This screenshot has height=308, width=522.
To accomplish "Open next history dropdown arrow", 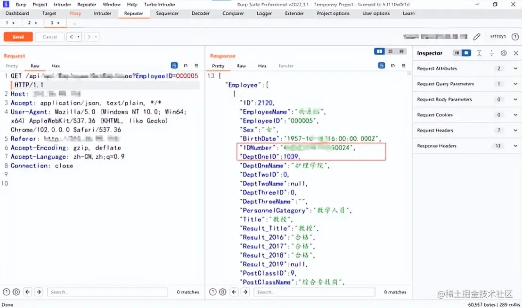I will (x=96, y=37).
